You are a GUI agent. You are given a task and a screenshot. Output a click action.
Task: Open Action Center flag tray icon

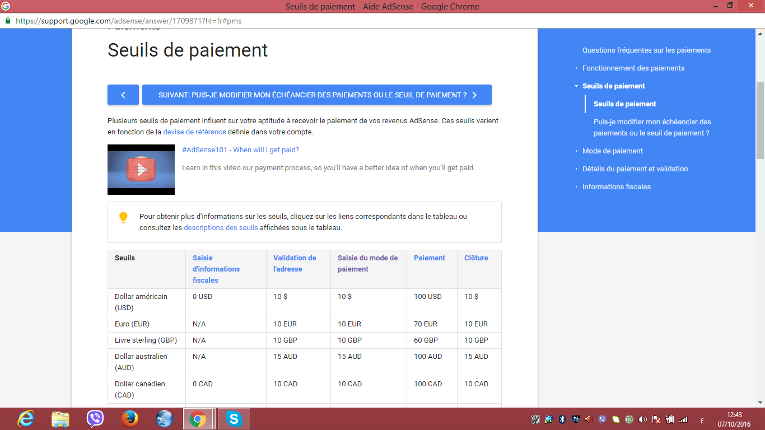pyautogui.click(x=656, y=419)
